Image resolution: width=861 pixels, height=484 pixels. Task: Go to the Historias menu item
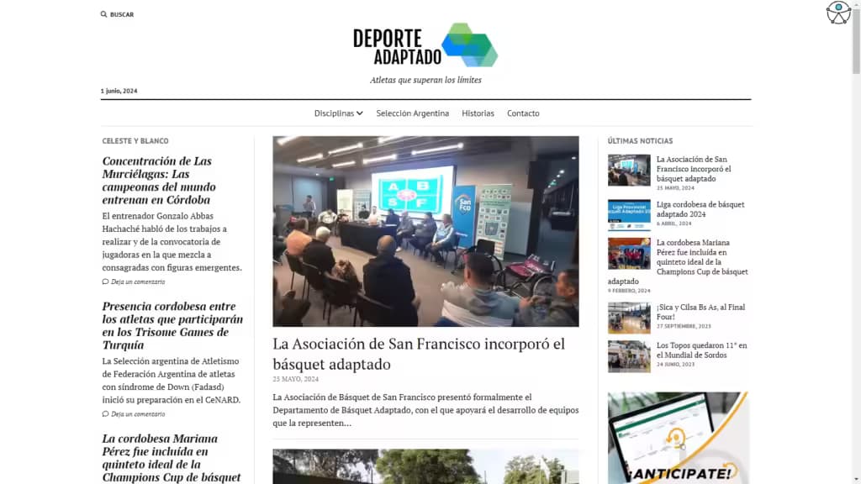coord(478,113)
